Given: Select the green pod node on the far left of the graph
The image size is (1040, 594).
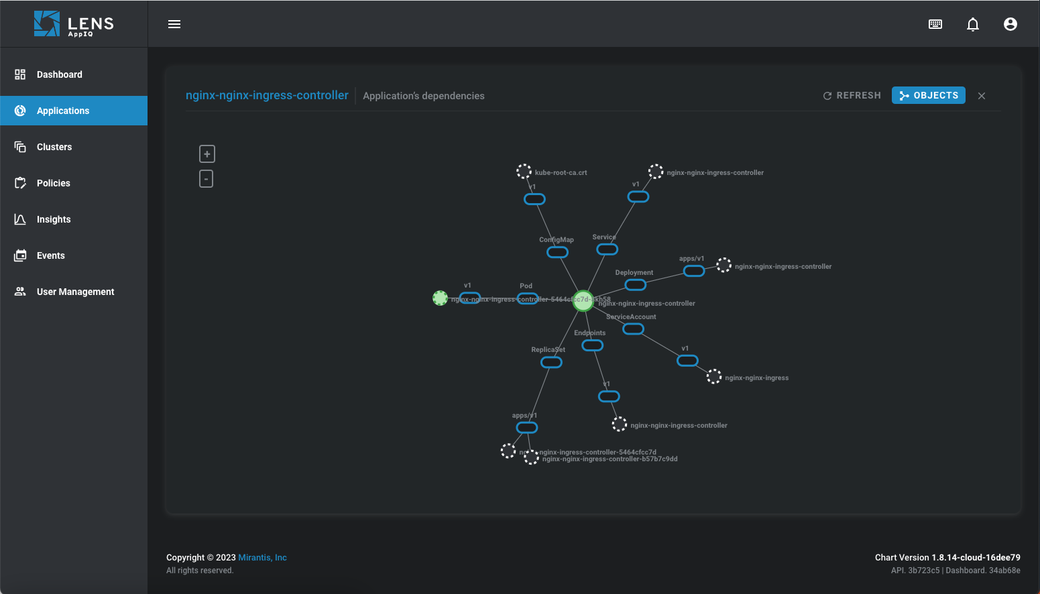Looking at the screenshot, I should (440, 298).
